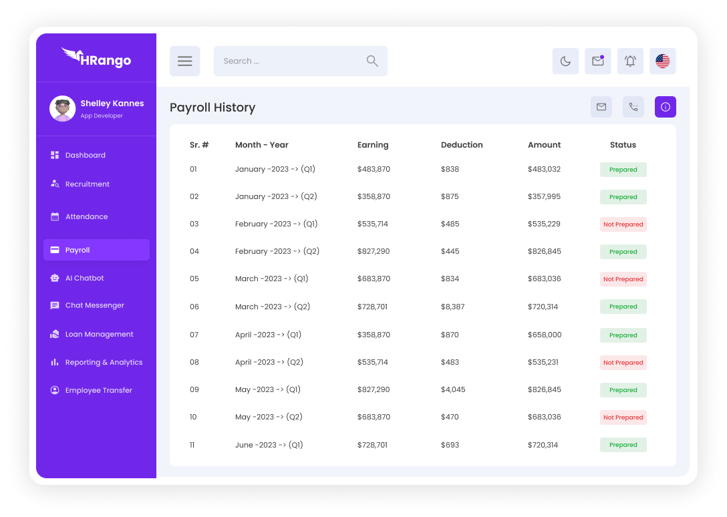This screenshot has height=517, width=727.
Task: Open Loan Management in the sidebar
Action: pyautogui.click(x=99, y=334)
